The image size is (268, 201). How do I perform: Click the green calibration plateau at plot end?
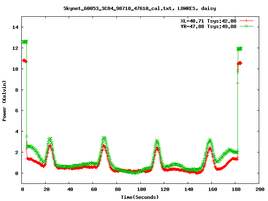tap(240, 49)
